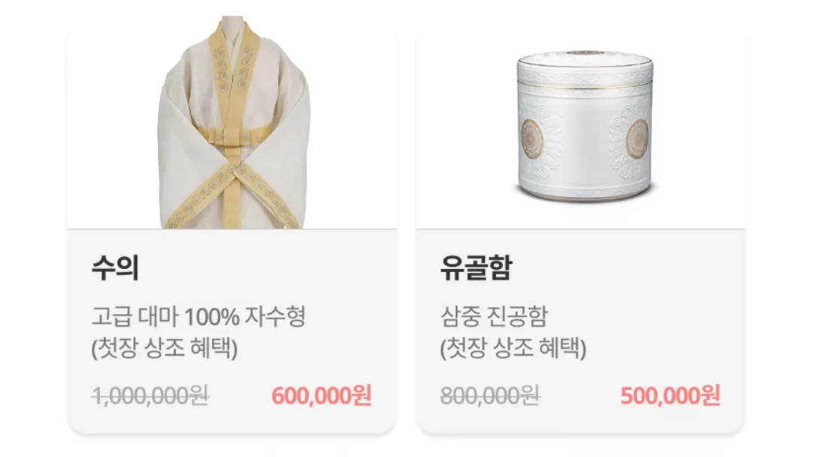Open the 유골함 product card info area
This screenshot has height=457, width=813.
[x=580, y=331]
